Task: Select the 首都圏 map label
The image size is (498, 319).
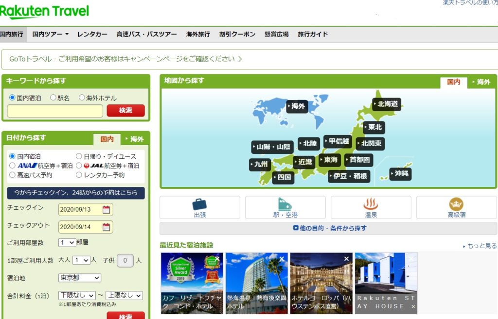Action: pyautogui.click(x=359, y=159)
